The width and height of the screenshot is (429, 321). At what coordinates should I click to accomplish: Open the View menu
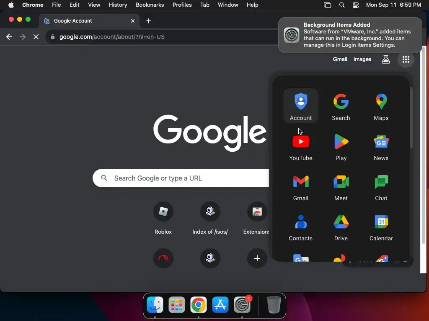(x=94, y=5)
